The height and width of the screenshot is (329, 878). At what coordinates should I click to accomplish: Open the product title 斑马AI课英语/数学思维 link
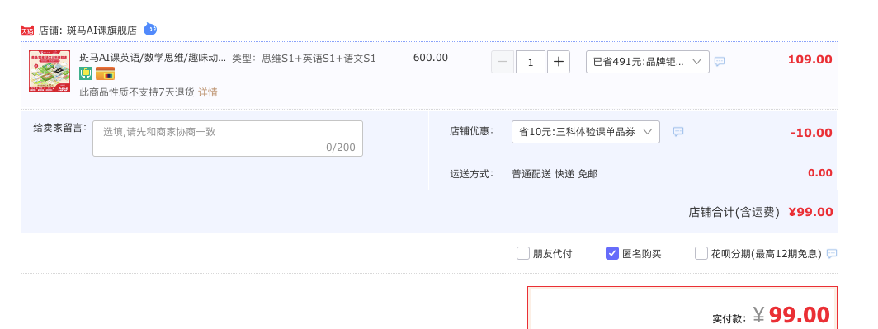(x=153, y=58)
